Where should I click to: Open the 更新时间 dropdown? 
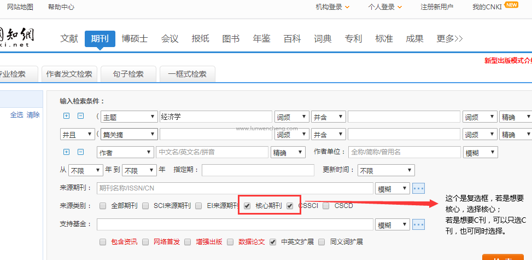click(x=386, y=170)
